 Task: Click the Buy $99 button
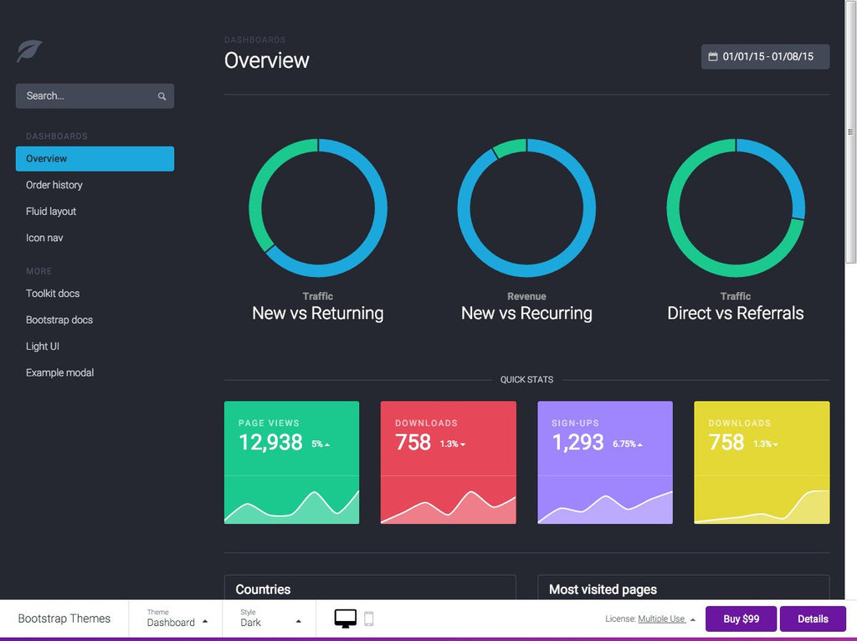point(740,618)
